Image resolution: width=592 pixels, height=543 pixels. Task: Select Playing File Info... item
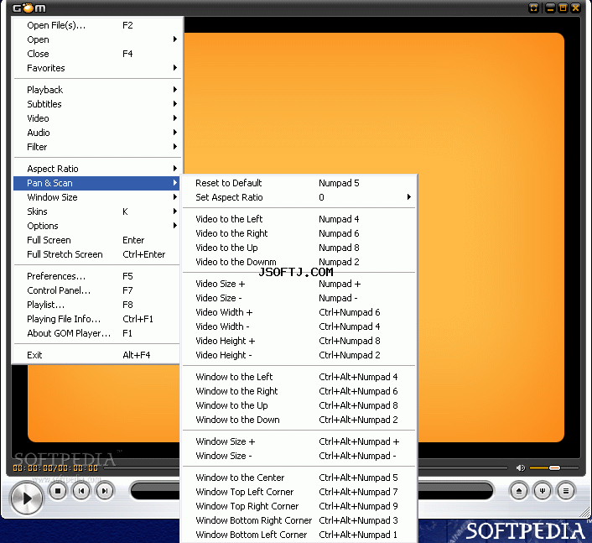click(x=97, y=319)
